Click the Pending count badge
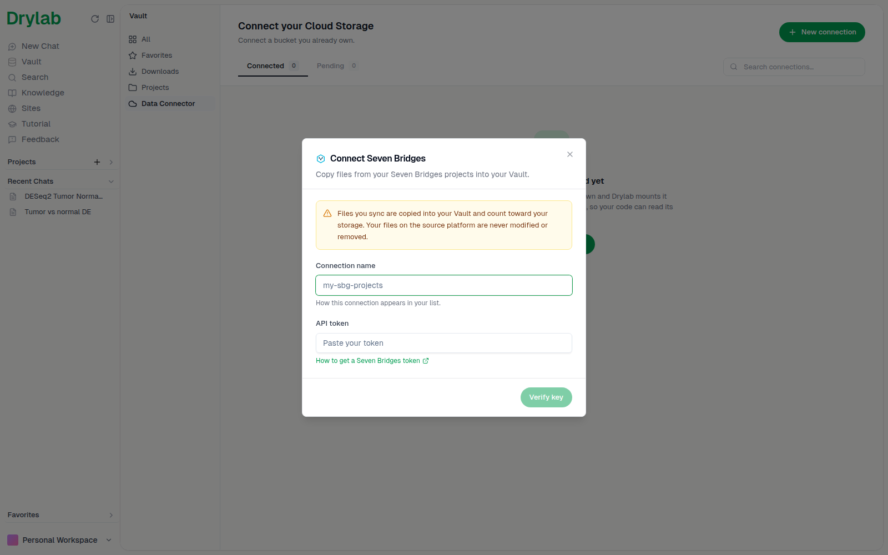 point(354,66)
